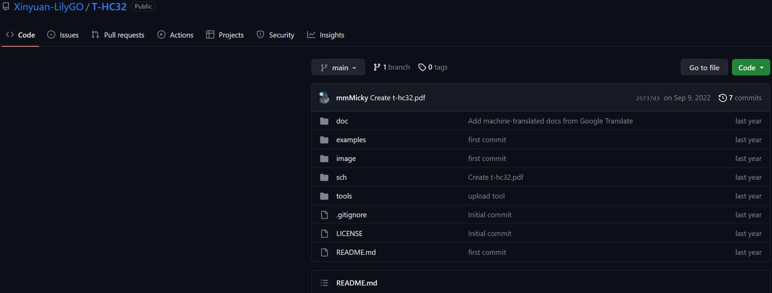Open the README.md file in list
Viewport: 772px width, 293px height.
pos(356,252)
